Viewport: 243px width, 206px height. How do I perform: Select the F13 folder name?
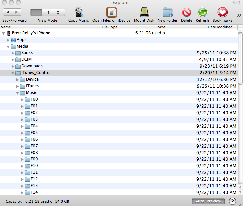pos(34,186)
